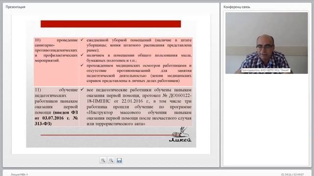314x176 pixels.
Task: Click the left magnifier zoom icon
Action: tap(103, 160)
